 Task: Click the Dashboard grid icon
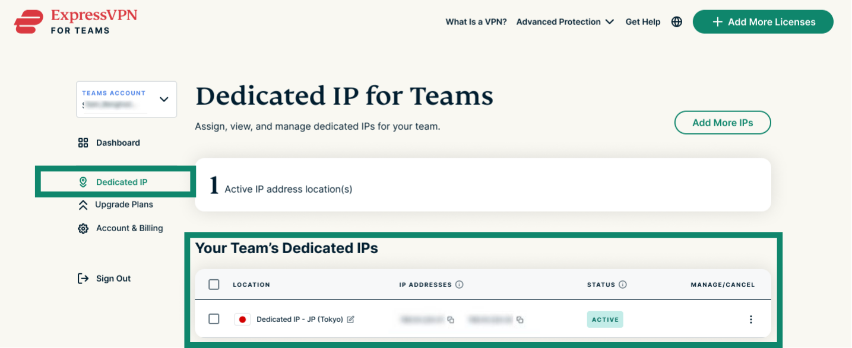click(83, 143)
